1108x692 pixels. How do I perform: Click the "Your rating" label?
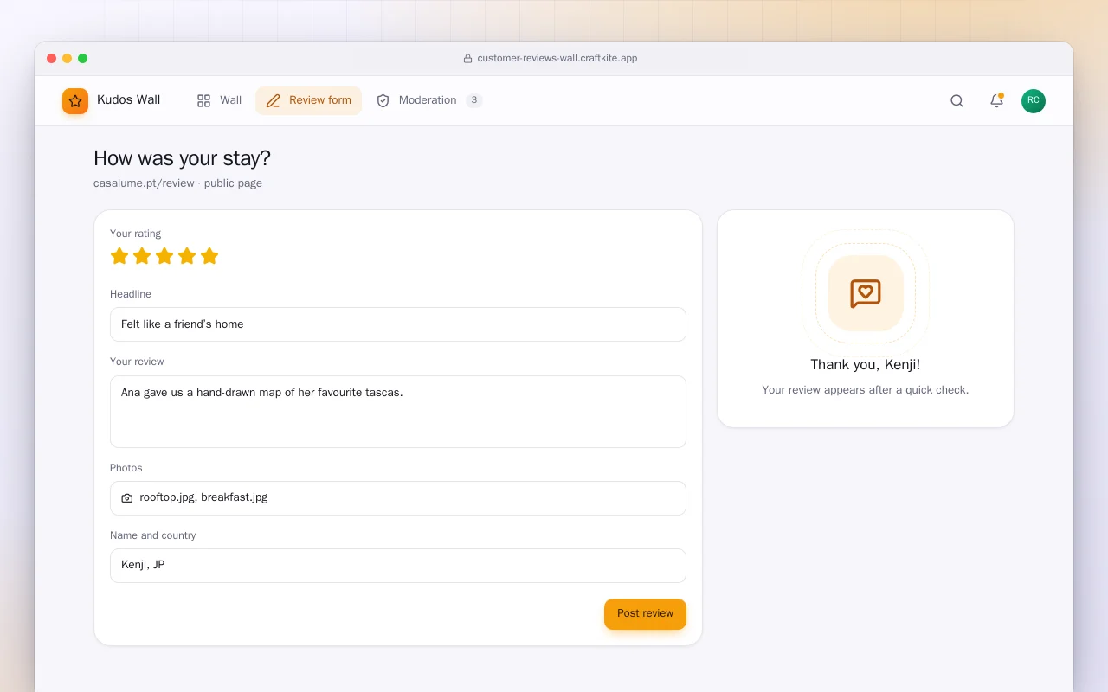click(135, 234)
